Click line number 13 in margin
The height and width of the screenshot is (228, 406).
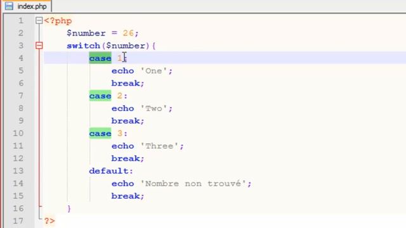pyautogui.click(x=18, y=171)
